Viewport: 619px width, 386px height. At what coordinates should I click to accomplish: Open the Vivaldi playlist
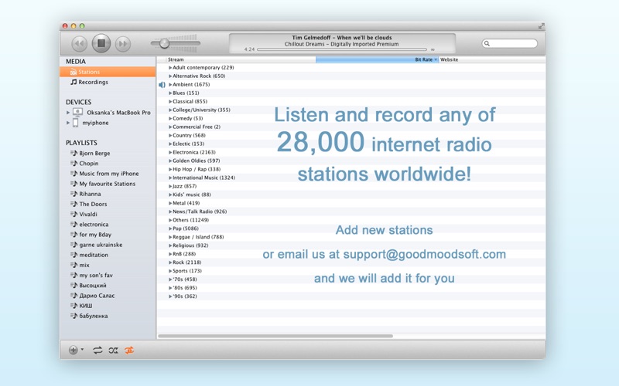click(x=88, y=215)
